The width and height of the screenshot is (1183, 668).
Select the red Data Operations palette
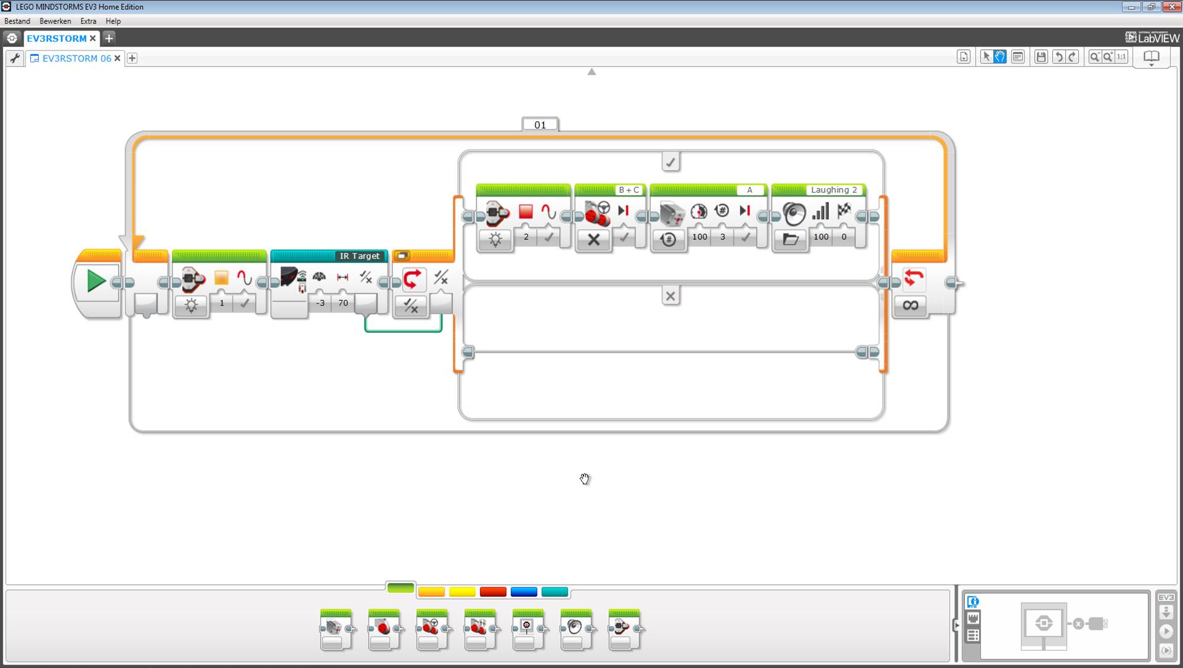(x=493, y=592)
